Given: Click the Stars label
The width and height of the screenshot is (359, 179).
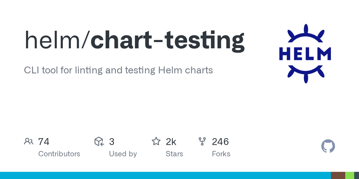Looking at the screenshot, I should click(x=174, y=154).
